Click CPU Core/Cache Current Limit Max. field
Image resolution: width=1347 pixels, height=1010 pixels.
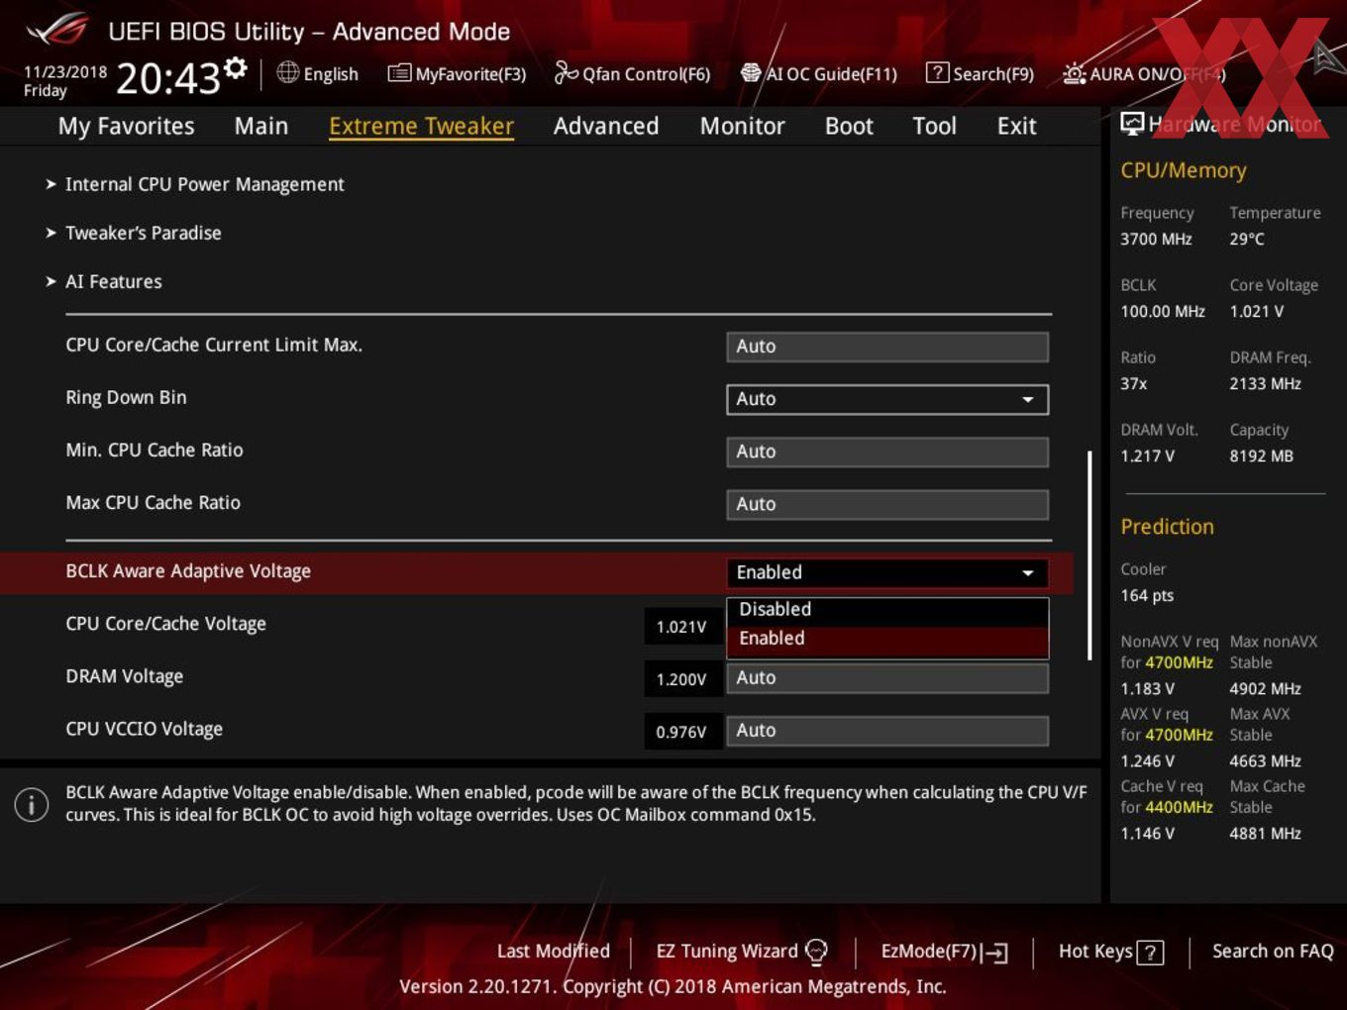point(887,347)
